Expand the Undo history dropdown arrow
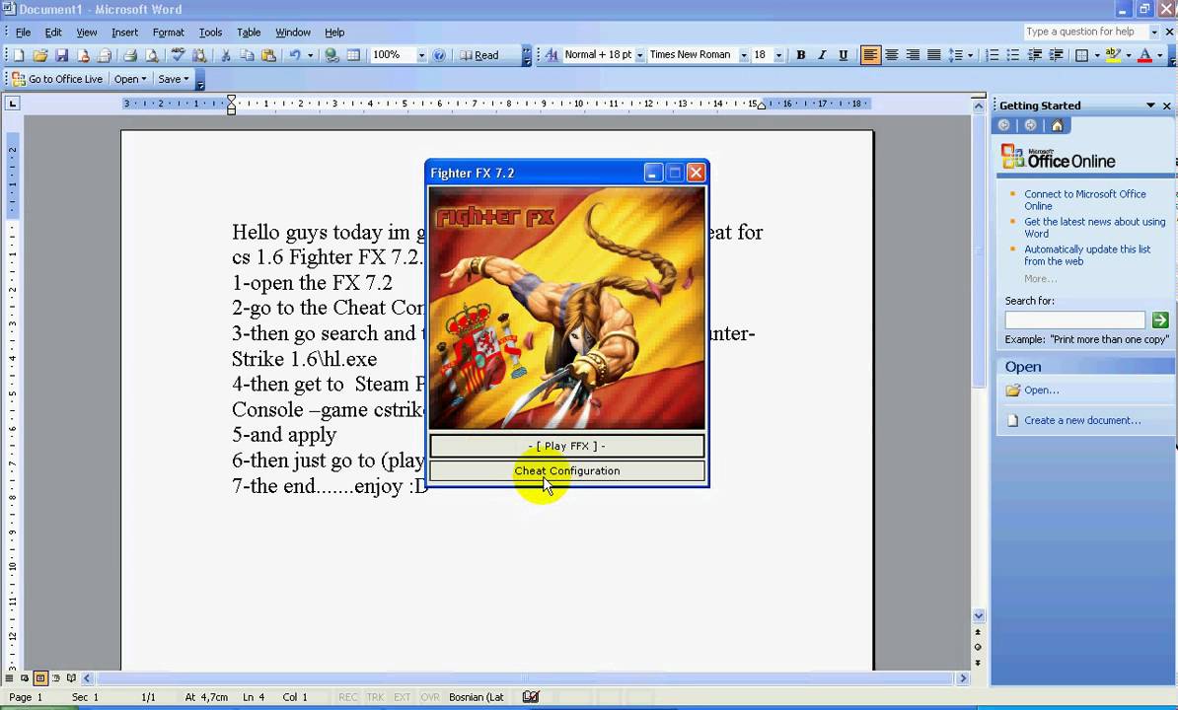Viewport: 1178px width, 710px height. click(310, 55)
